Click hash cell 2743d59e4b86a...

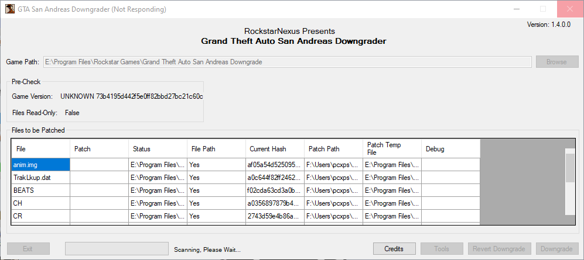tap(275, 216)
